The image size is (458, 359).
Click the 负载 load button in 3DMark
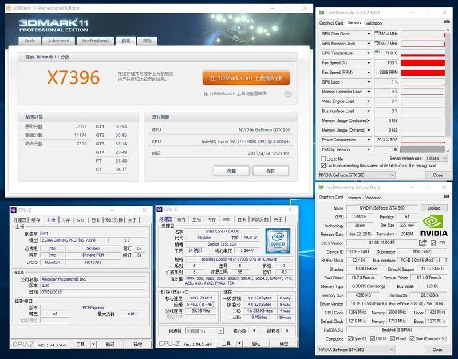pyautogui.click(x=231, y=171)
